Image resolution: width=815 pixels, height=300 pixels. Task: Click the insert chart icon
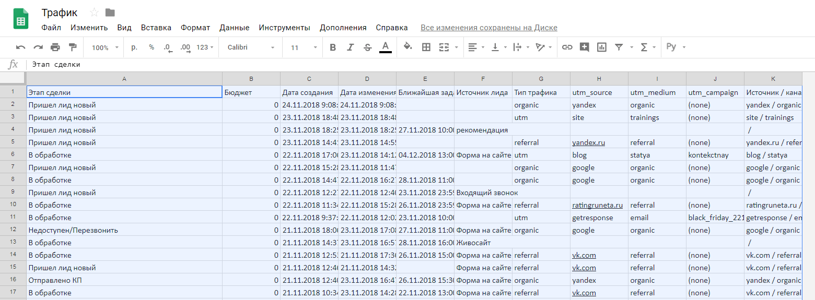coord(602,47)
